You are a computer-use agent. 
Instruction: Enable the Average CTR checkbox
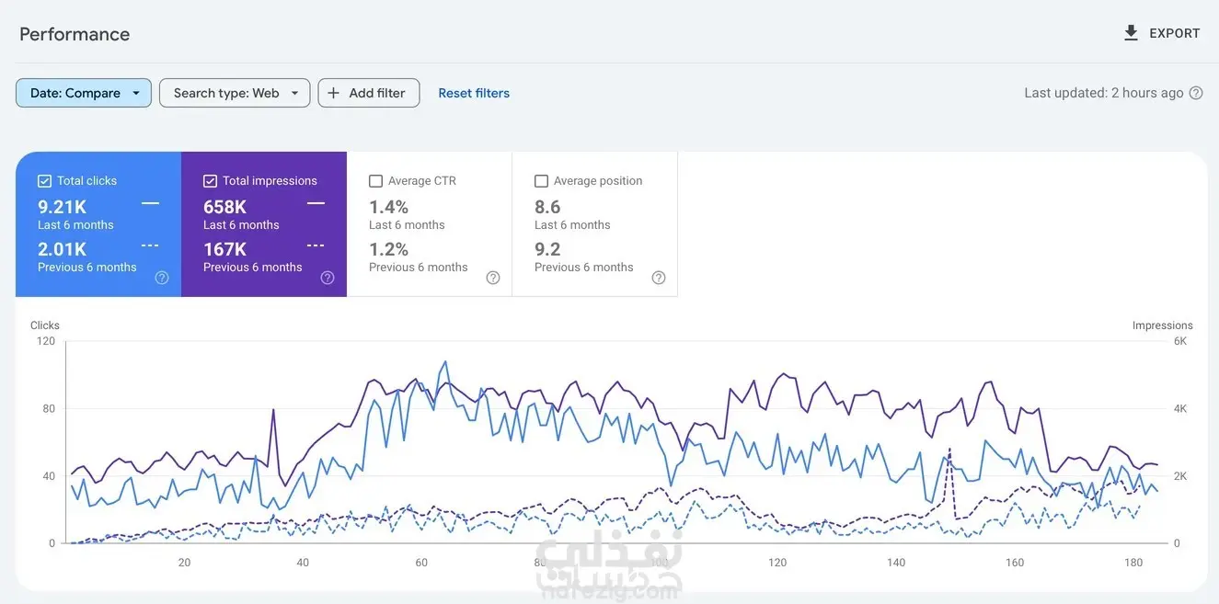click(x=375, y=181)
